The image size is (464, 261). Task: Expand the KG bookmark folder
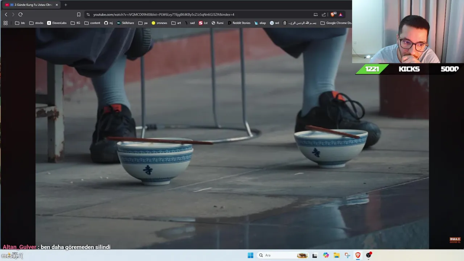coord(76,23)
